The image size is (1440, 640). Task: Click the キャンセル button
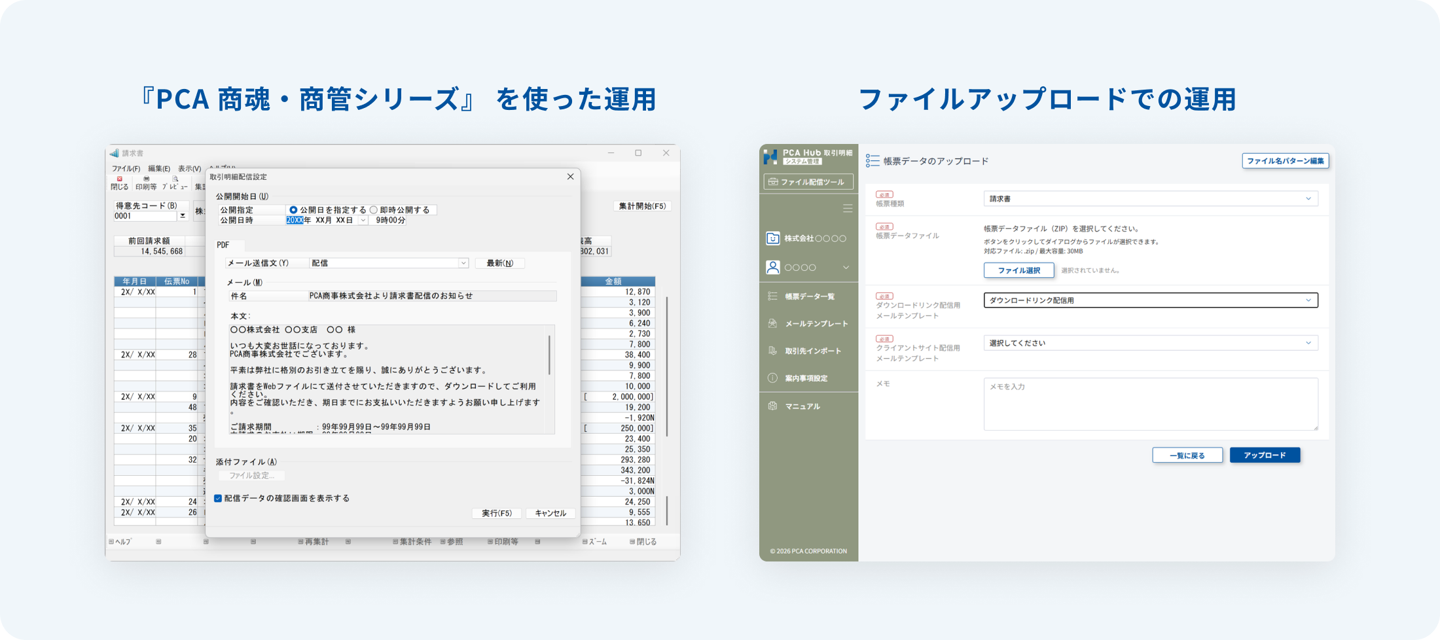pyautogui.click(x=550, y=514)
